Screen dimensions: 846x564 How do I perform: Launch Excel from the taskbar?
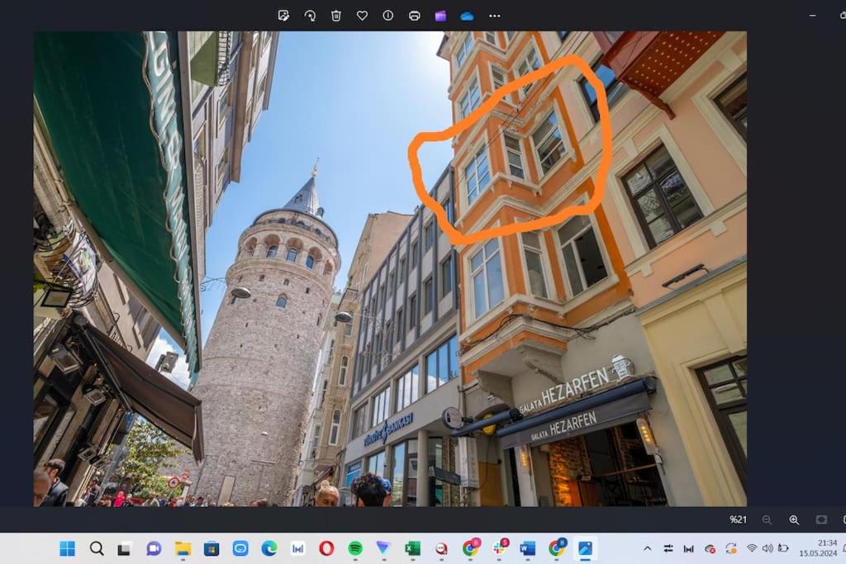click(413, 549)
